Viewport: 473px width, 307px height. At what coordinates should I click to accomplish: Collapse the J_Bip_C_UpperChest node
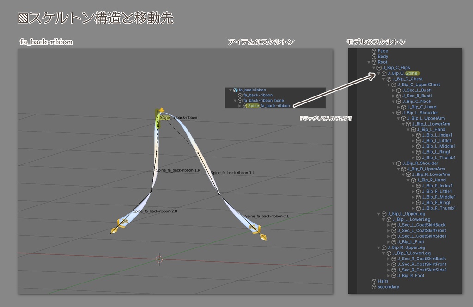388,85
